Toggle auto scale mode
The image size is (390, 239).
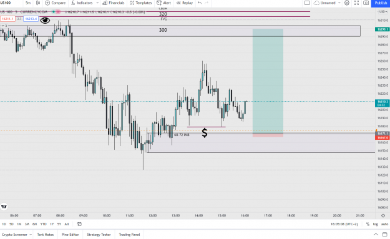point(384,224)
